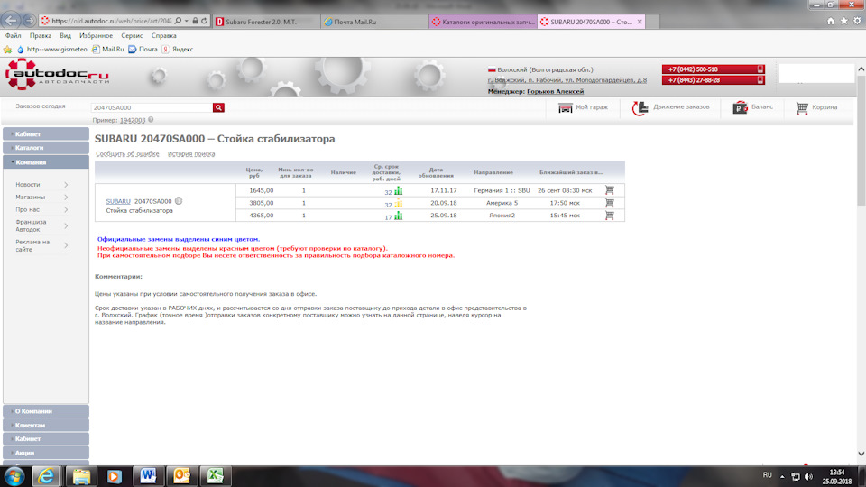Expand Каталоги sidebar section
The height and width of the screenshot is (487, 866).
(x=46, y=148)
